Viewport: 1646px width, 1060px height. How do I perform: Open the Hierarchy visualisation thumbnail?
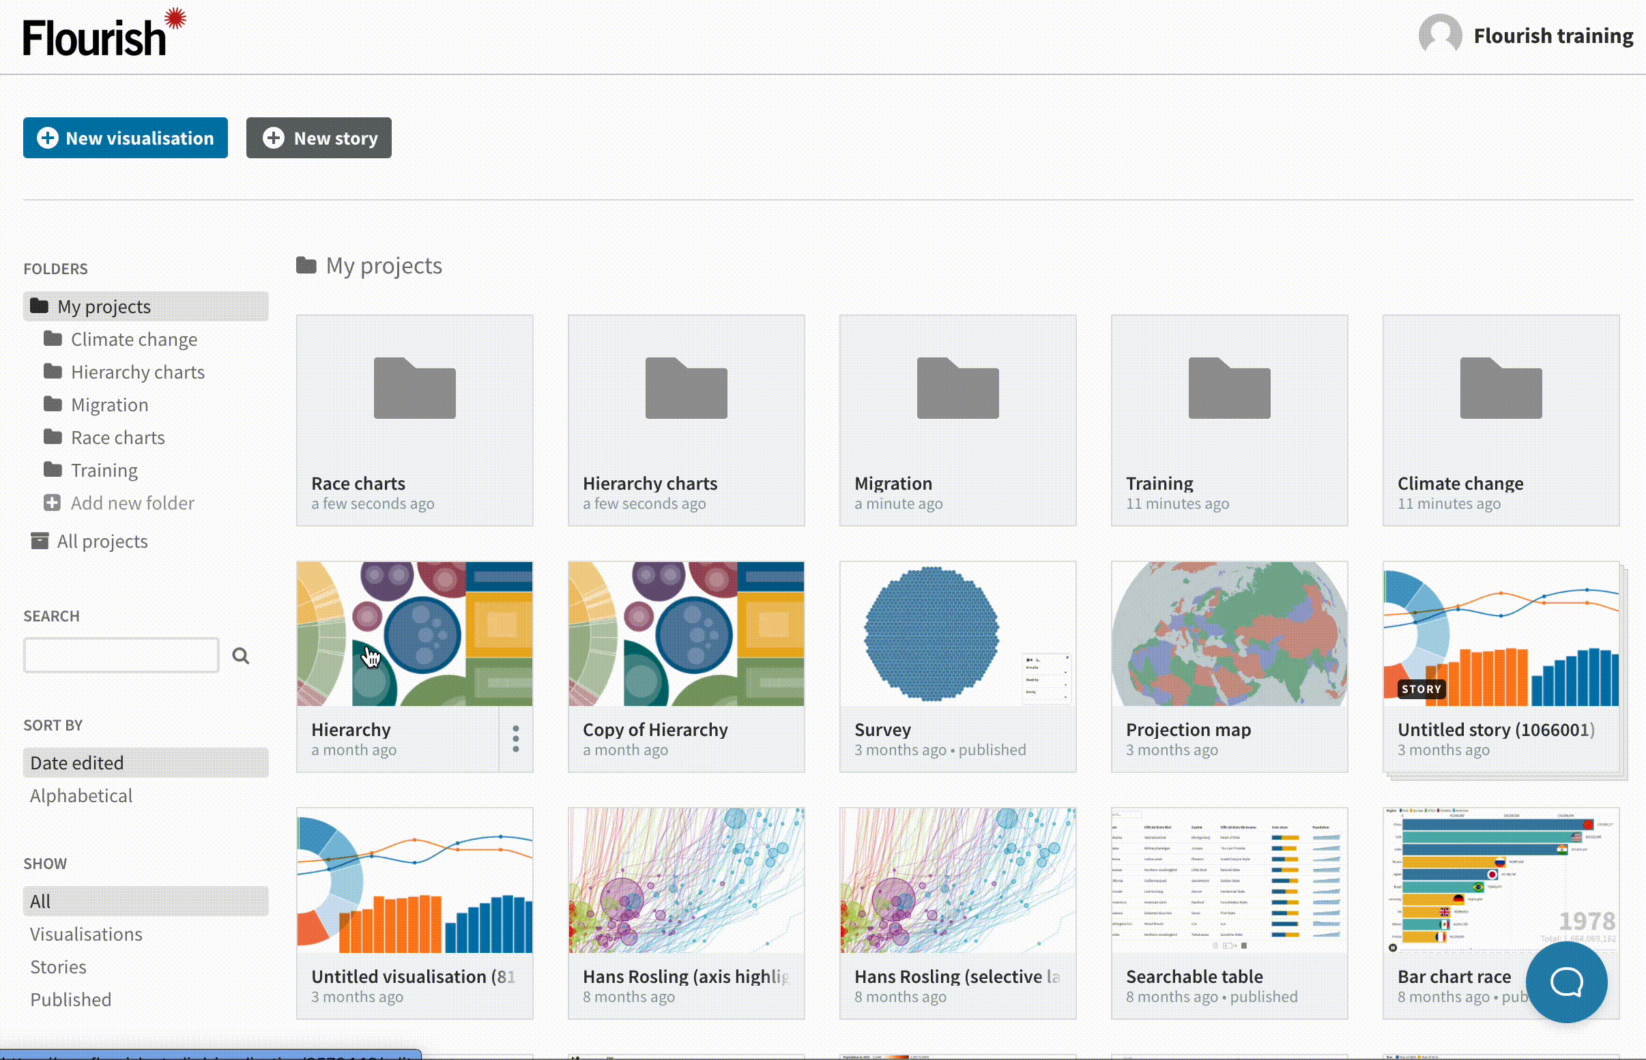click(414, 634)
